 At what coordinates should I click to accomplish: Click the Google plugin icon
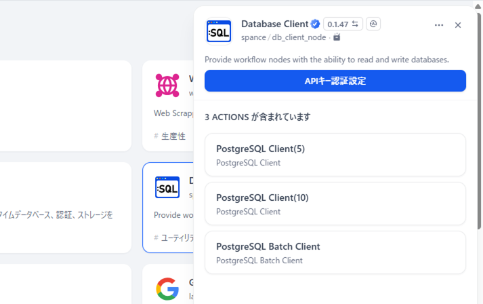click(167, 288)
